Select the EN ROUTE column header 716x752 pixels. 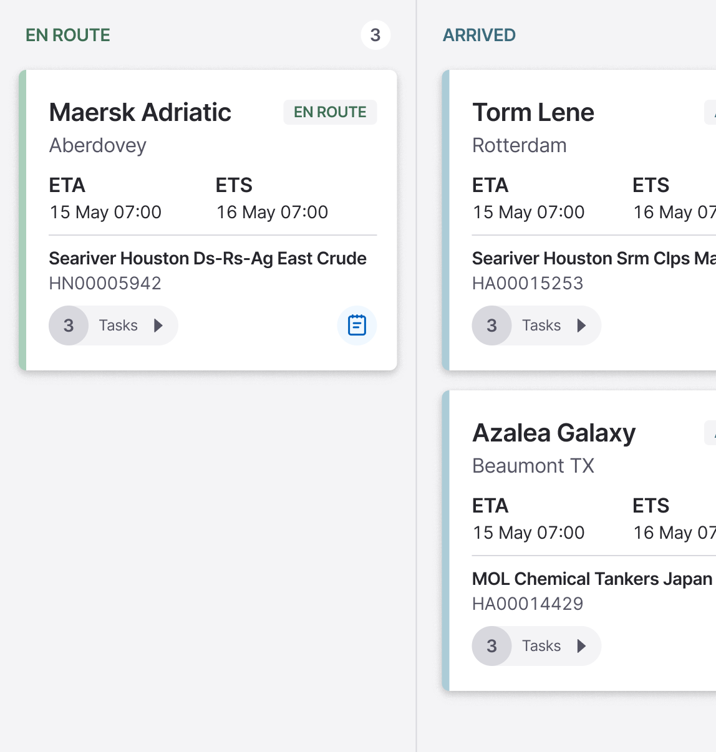click(68, 35)
